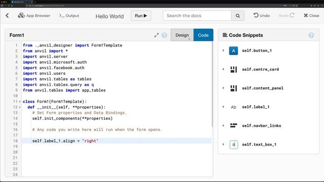
Task: Expand self.text_box_1 snippet arrow
Action: click(x=223, y=145)
